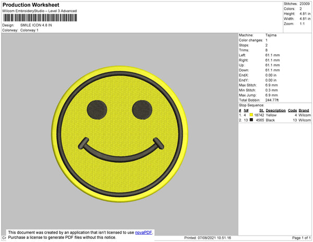Click the right eye of the smiley
Image resolution: width=313 pixels, height=242 pixels.
(142, 110)
